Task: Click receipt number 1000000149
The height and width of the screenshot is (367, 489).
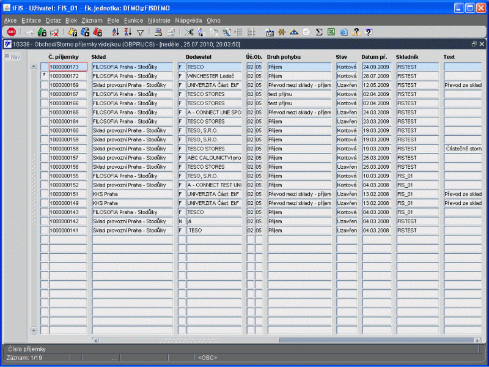Action: tap(68, 203)
